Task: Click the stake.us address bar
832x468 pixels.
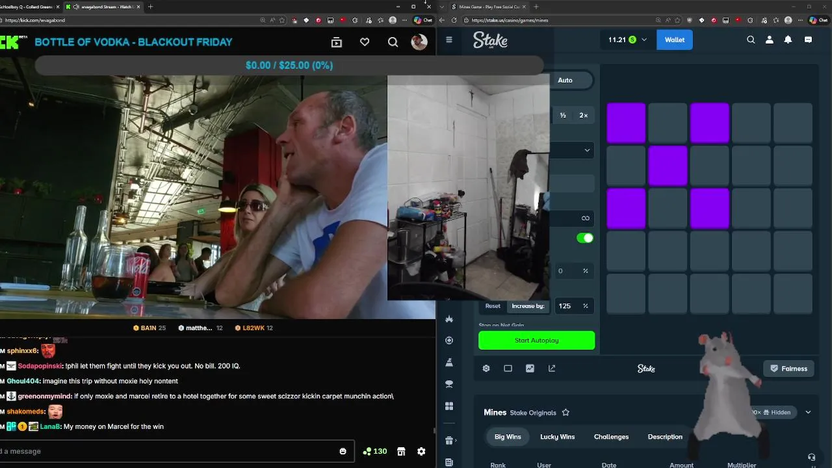Action: click(x=572, y=20)
